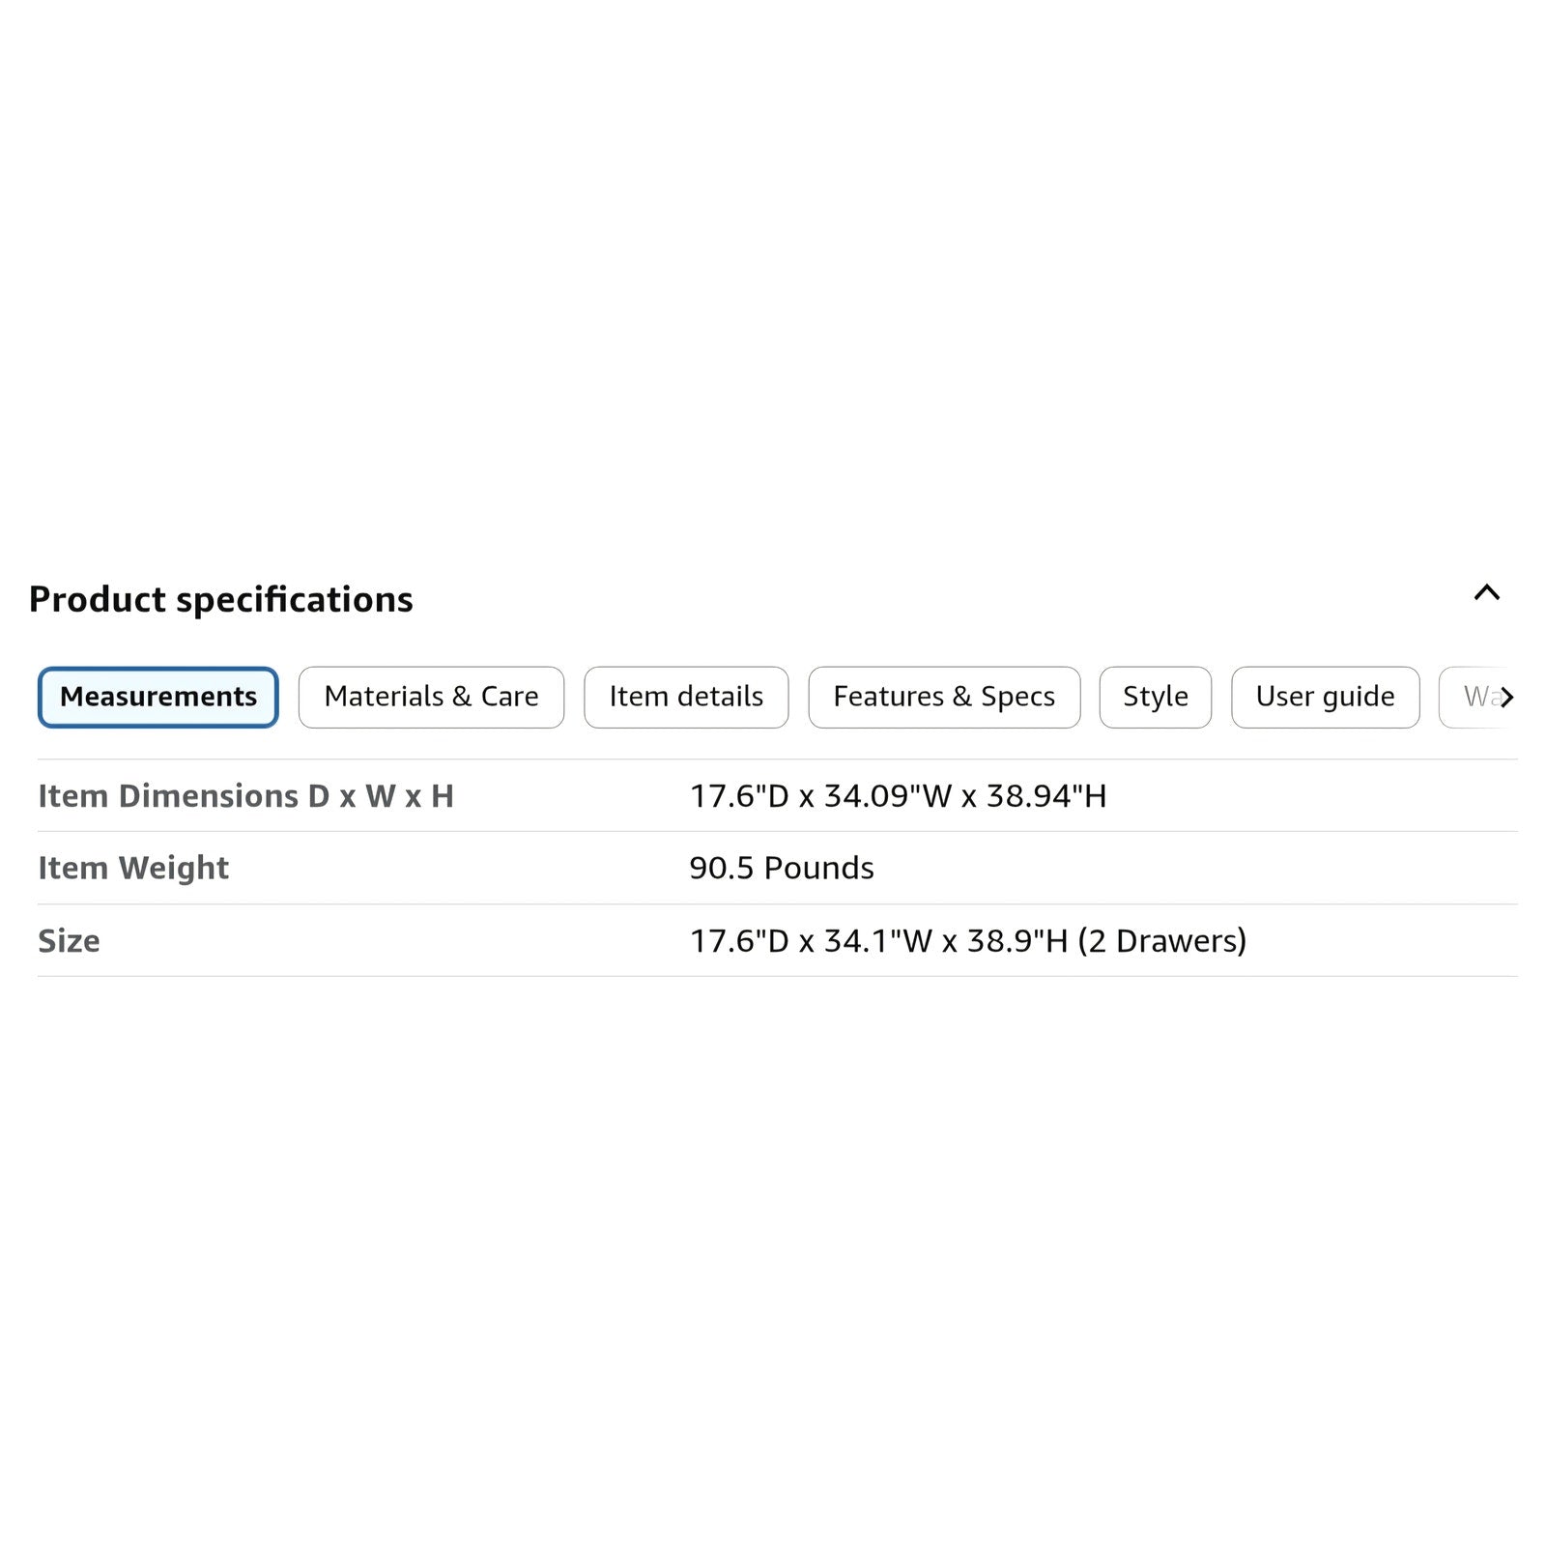Collapse the Product specifications section
Image resolution: width=1546 pixels, height=1546 pixels.
pyautogui.click(x=1486, y=592)
